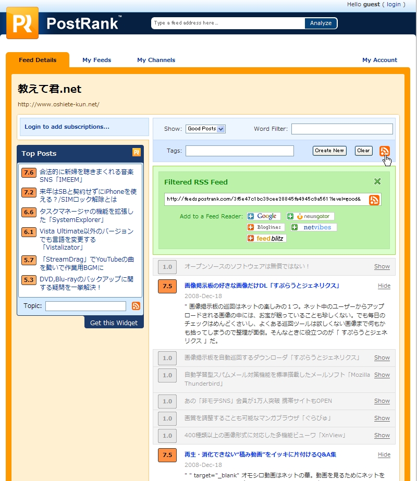
Task: Show the XnView post
Action: [x=382, y=435]
